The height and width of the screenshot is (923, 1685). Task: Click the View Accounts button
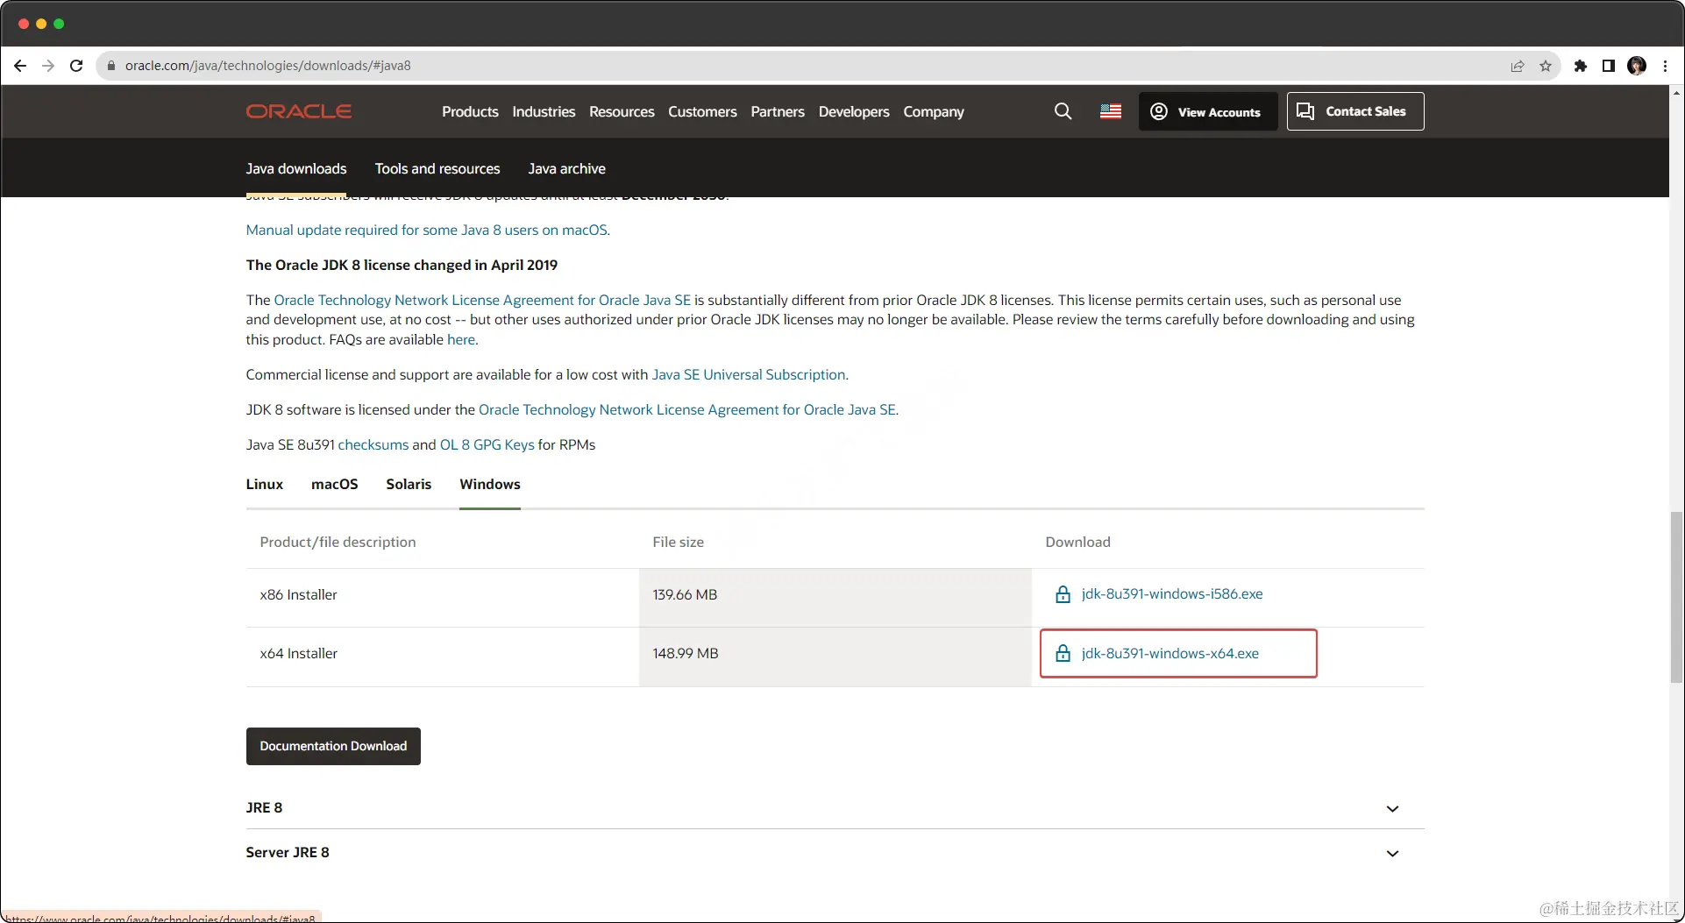click(x=1208, y=111)
